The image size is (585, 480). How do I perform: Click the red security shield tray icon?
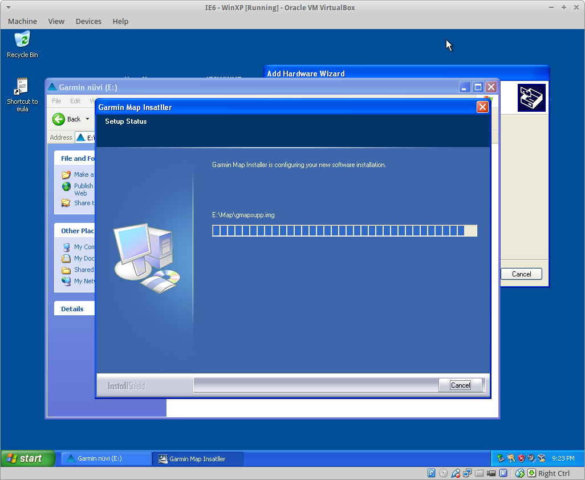[521, 458]
